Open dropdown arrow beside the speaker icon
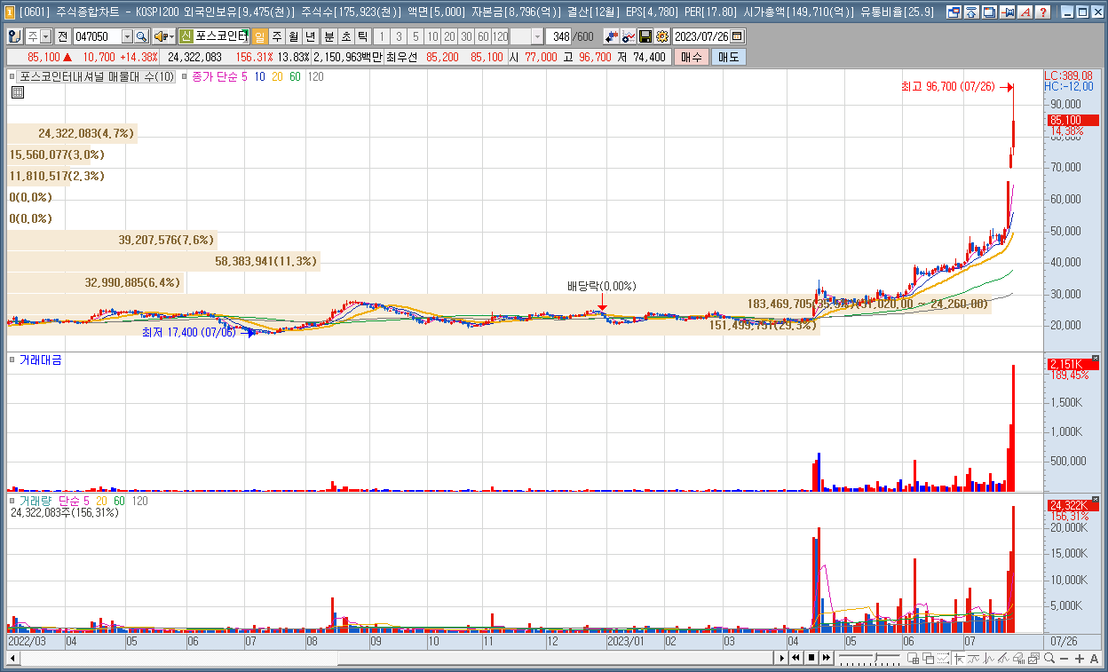Image resolution: width=1108 pixels, height=672 pixels. (x=171, y=36)
